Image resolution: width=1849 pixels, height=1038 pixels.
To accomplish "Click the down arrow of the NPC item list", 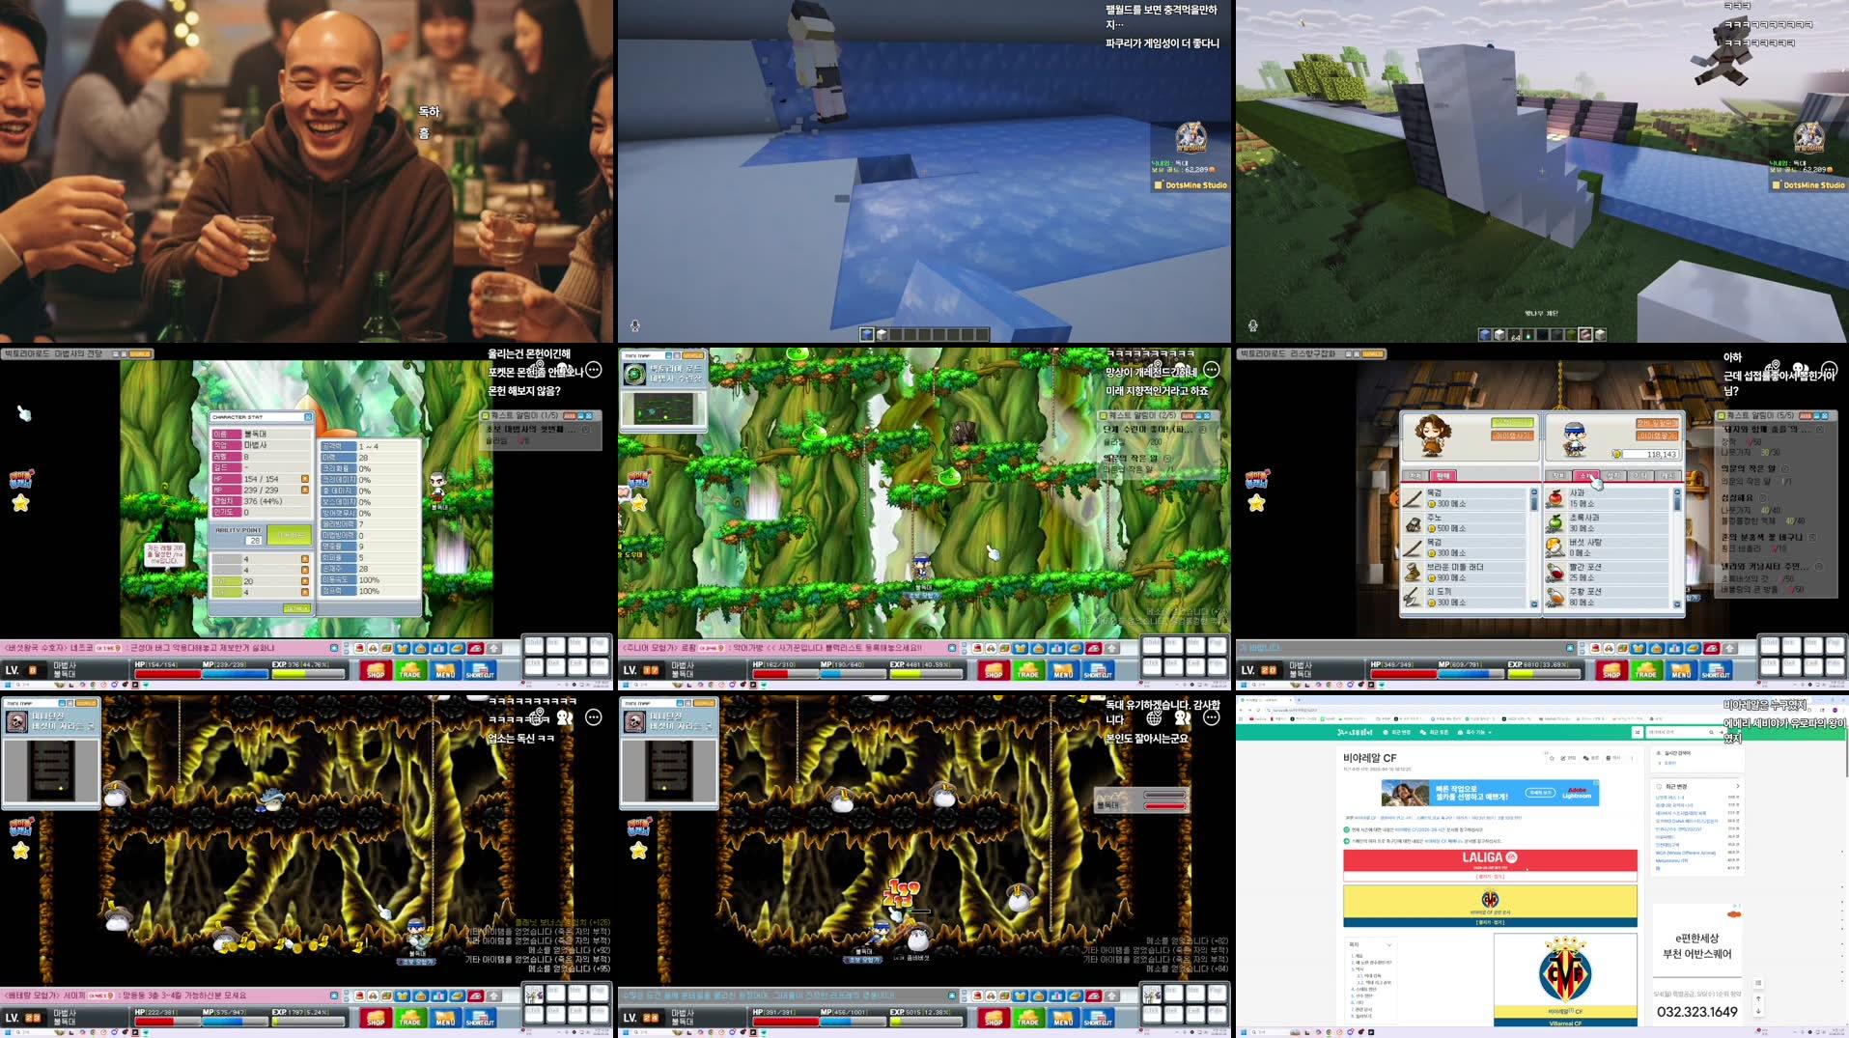I will click(1534, 604).
